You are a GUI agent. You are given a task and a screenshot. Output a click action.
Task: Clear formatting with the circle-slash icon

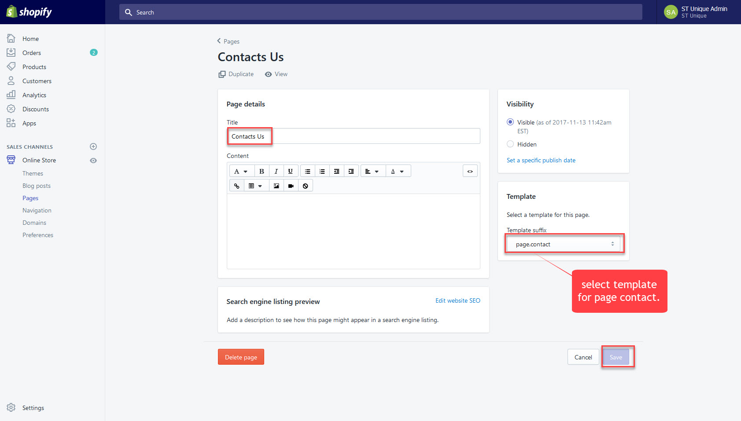click(306, 186)
